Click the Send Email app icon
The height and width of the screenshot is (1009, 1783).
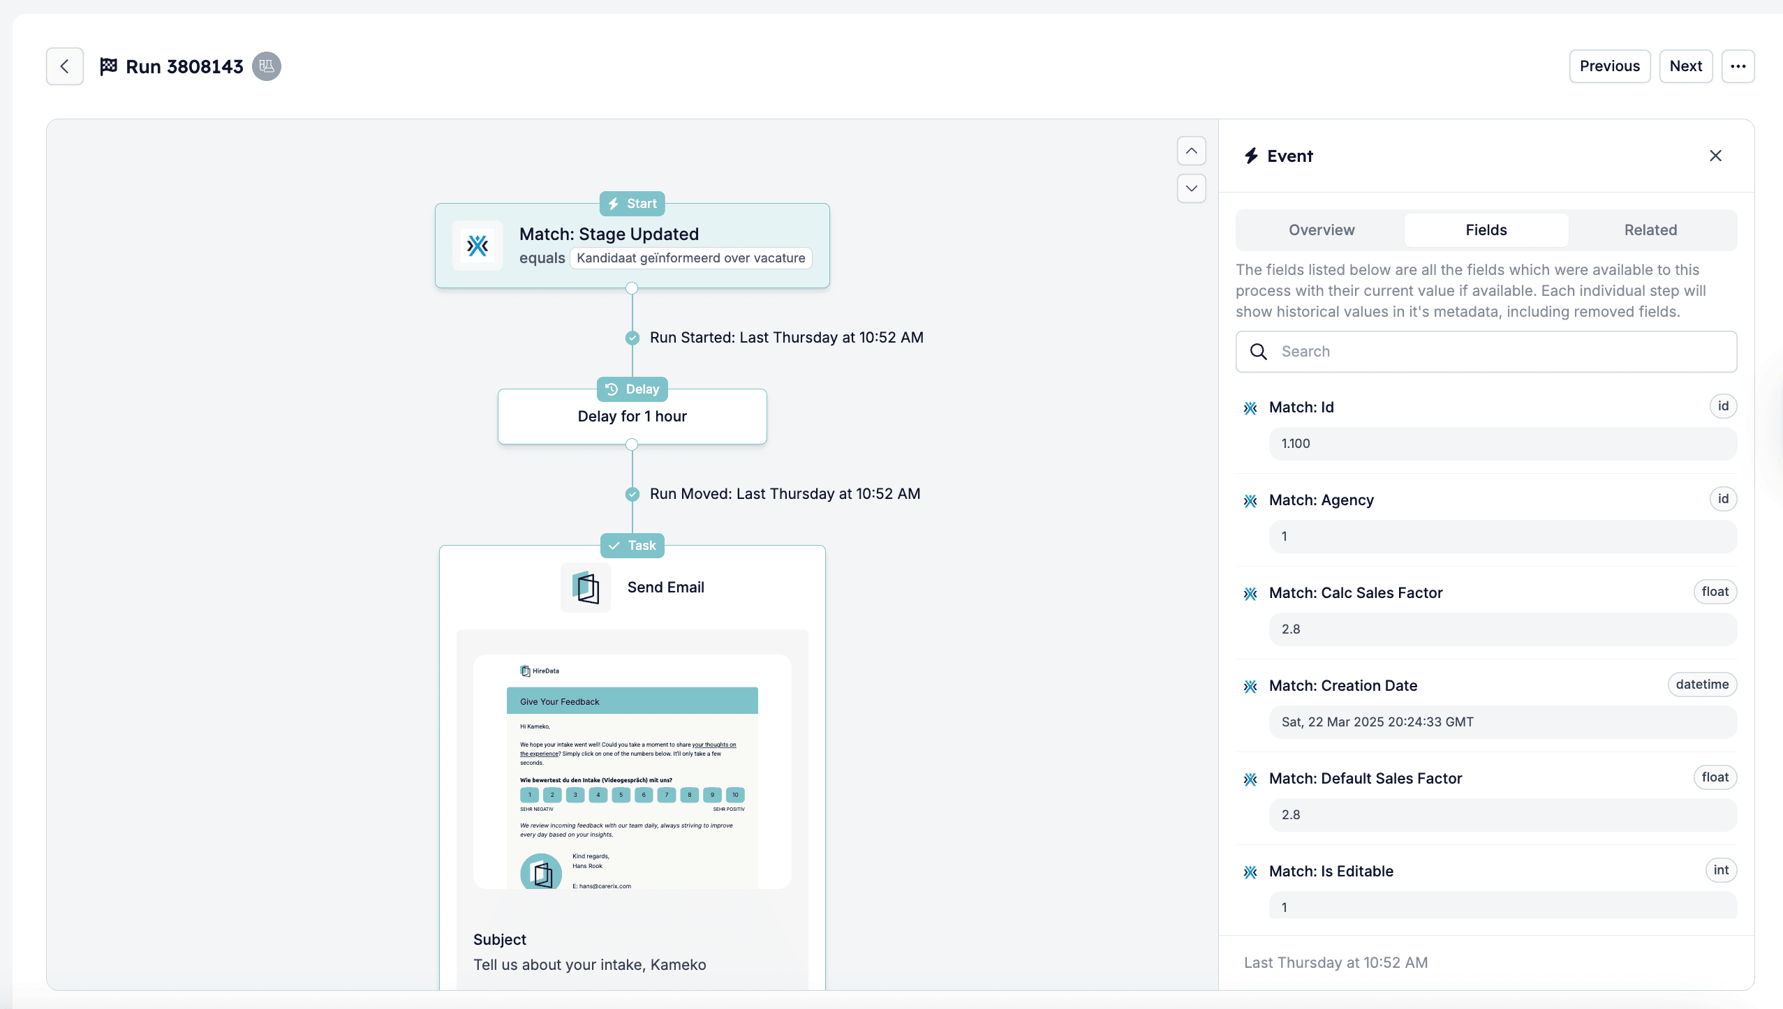tap(586, 588)
